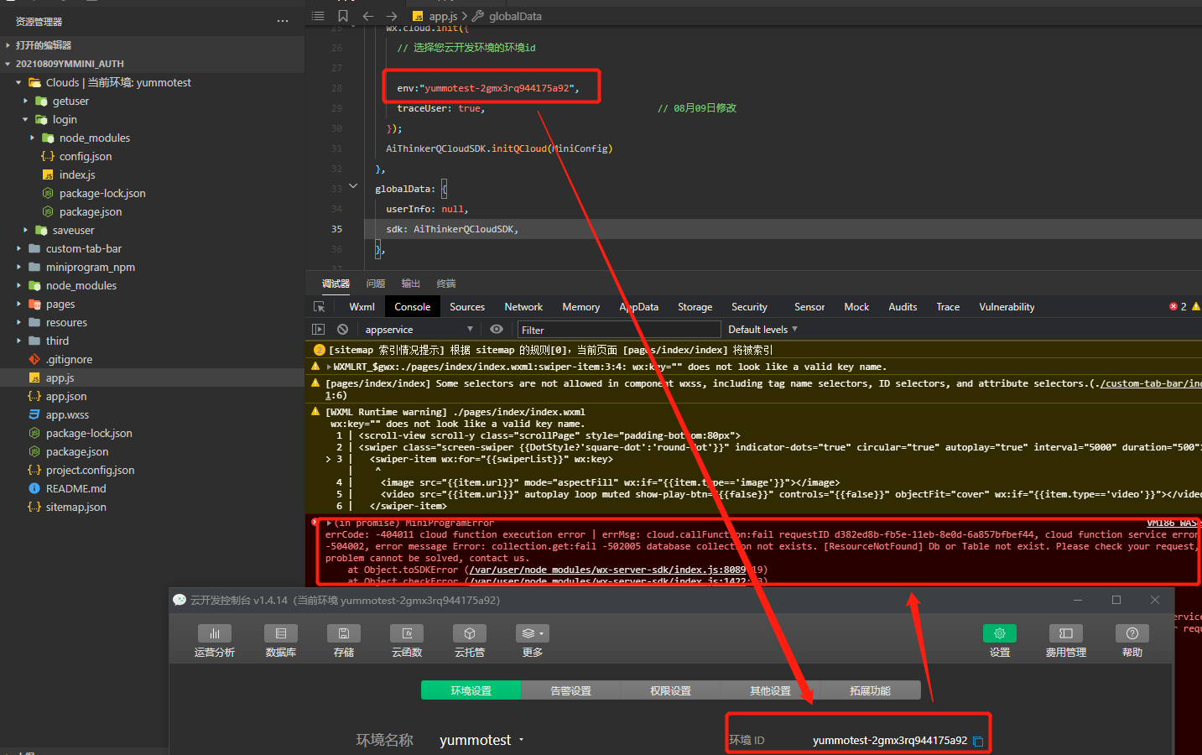Switch to the 终端 panel tab

pos(446,284)
